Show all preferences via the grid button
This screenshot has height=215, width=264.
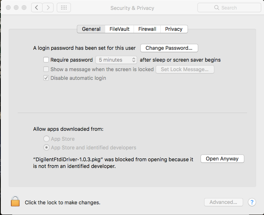pos(64,8)
